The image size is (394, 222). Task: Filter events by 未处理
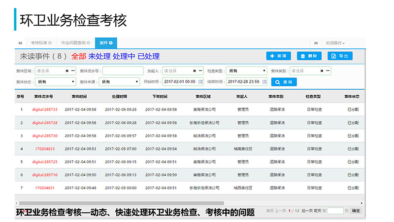click(99, 56)
